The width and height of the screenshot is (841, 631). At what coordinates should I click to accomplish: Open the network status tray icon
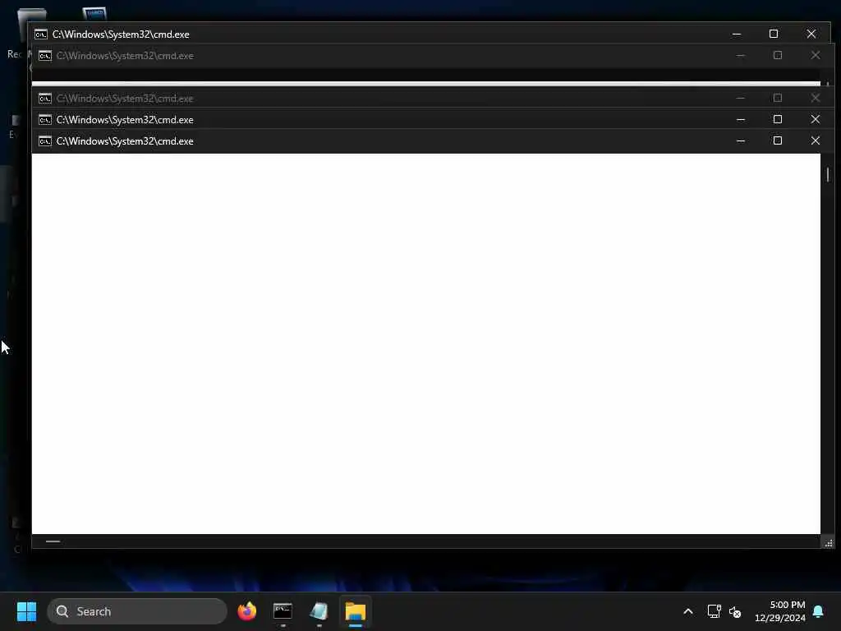click(714, 611)
